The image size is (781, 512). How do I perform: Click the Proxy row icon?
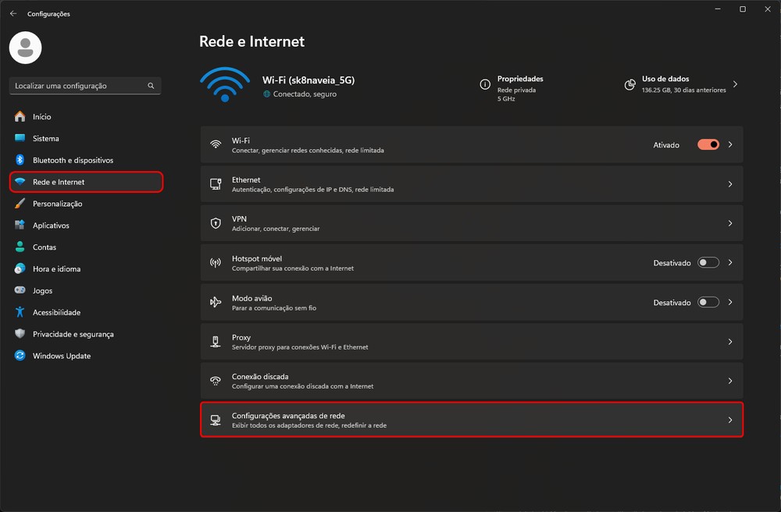216,342
